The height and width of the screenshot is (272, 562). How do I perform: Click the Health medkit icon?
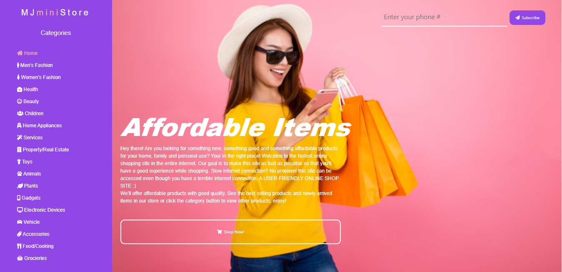click(x=19, y=89)
